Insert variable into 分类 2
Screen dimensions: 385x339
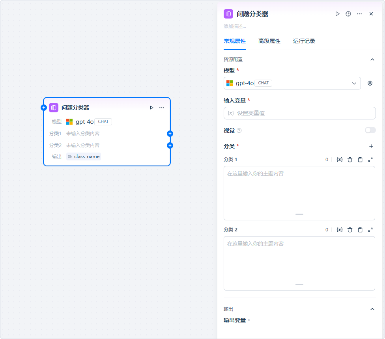coord(339,230)
